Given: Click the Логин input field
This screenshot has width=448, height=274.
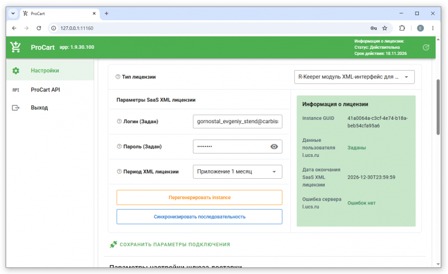Looking at the screenshot, I should 237,121.
